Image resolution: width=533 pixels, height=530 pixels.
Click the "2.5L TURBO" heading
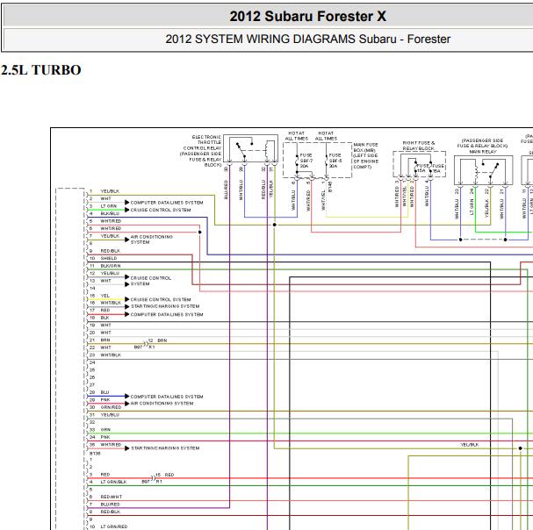click(x=40, y=70)
